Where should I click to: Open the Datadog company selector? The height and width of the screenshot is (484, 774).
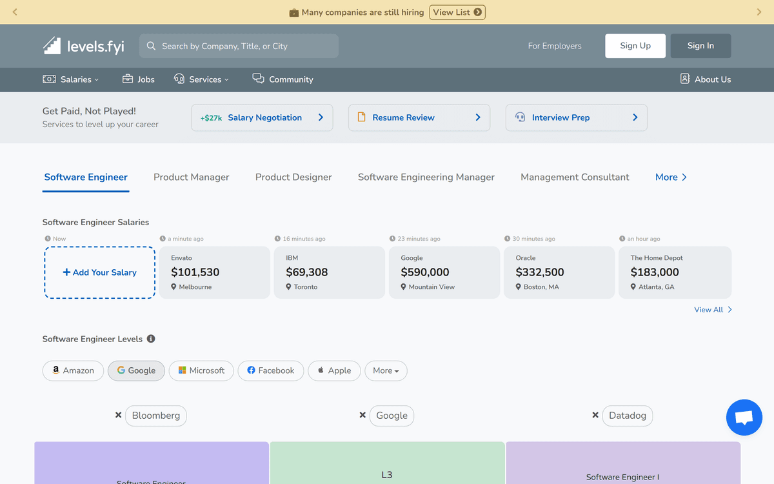click(628, 416)
